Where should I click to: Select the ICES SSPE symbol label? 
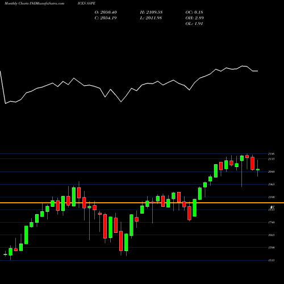point(86,3)
